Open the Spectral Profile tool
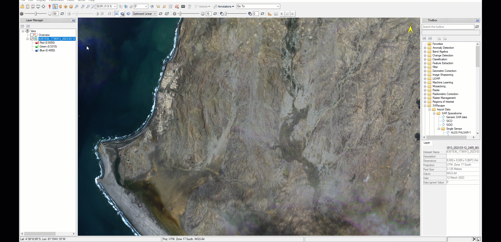The width and height of the screenshot is (501, 242). click(x=158, y=7)
